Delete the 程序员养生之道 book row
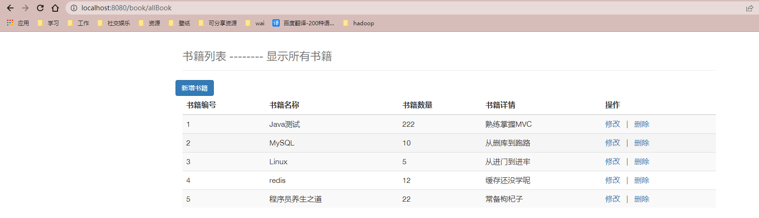This screenshot has width=759, height=218. 642,199
